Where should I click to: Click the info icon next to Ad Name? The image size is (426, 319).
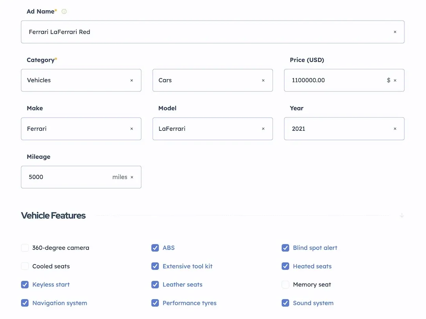click(64, 11)
